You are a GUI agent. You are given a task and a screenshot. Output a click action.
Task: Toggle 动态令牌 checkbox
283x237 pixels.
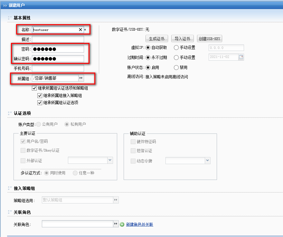(x=133, y=161)
